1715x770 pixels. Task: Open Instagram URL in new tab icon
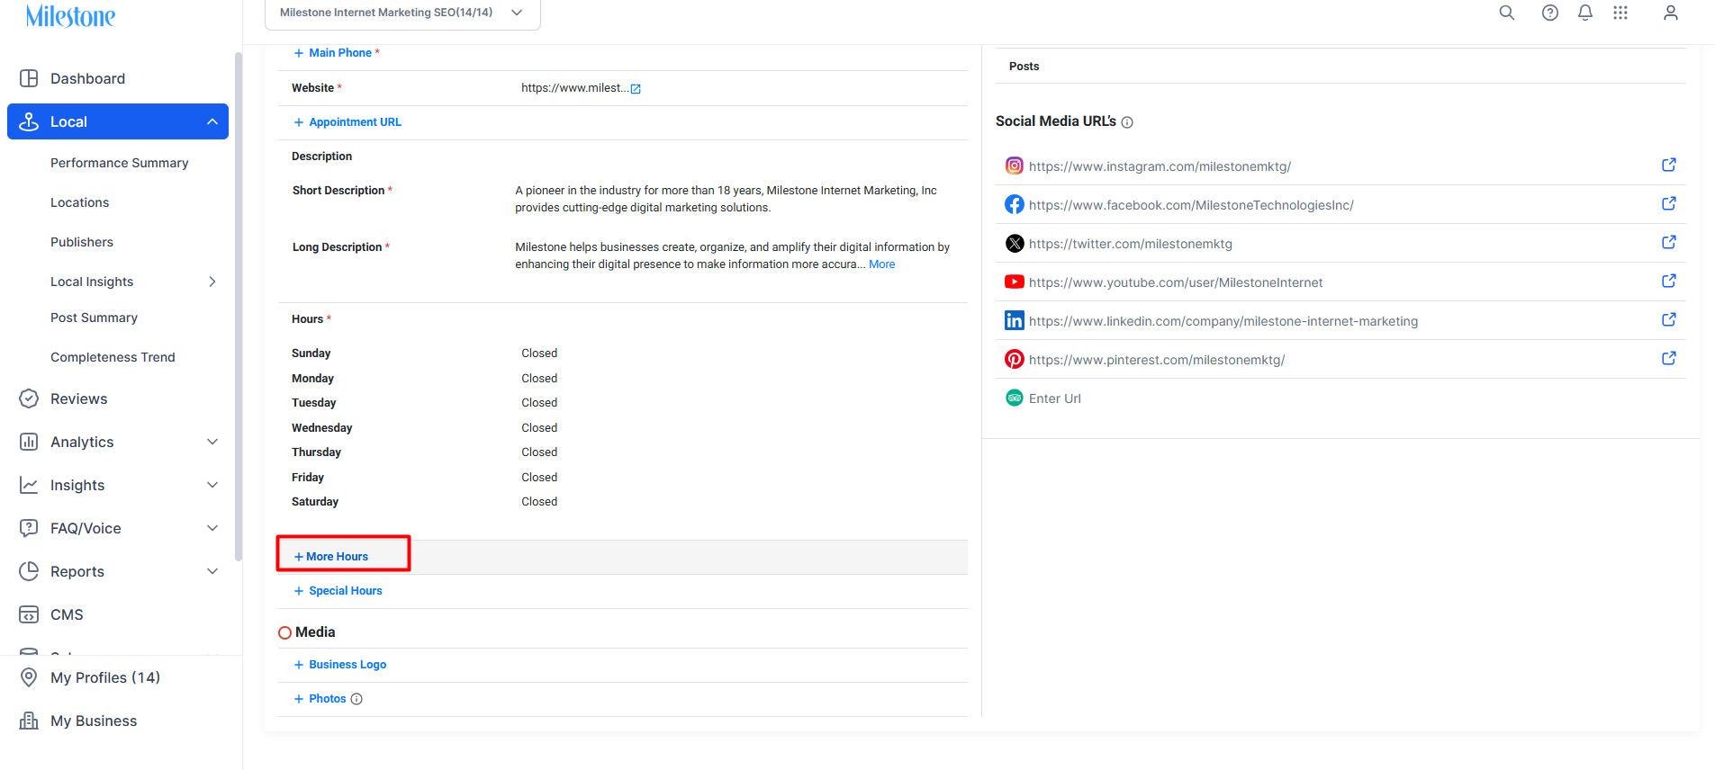[1668, 165]
